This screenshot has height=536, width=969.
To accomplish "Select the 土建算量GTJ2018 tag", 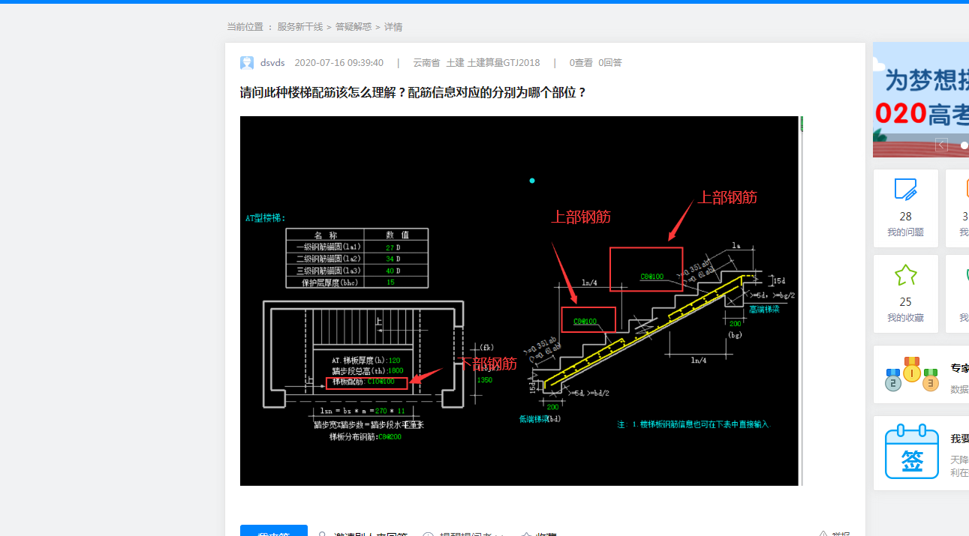I will click(504, 63).
